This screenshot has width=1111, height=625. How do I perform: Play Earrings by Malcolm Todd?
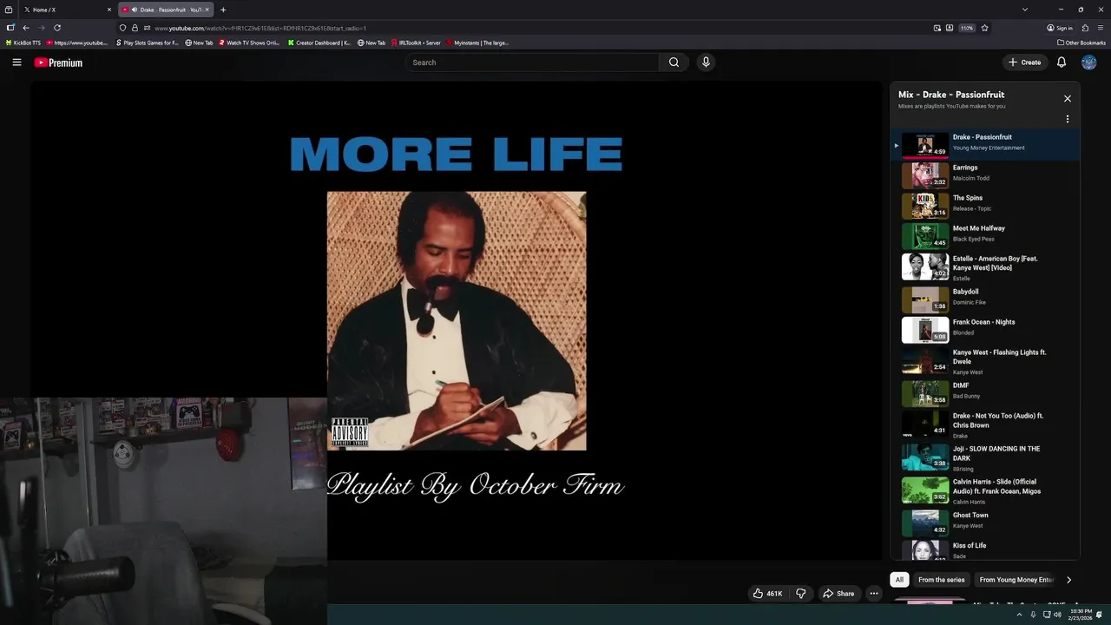click(985, 174)
